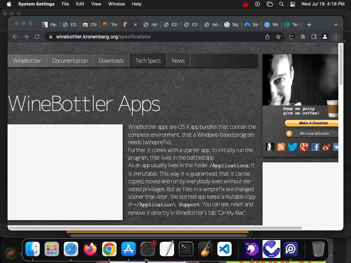Open the Tech Specs nav item

(148, 61)
